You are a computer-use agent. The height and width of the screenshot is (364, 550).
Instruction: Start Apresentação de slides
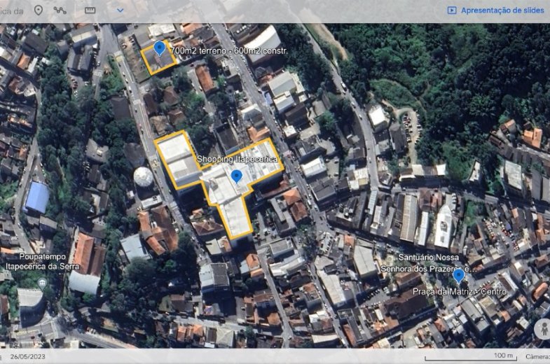pyautogui.click(x=495, y=10)
